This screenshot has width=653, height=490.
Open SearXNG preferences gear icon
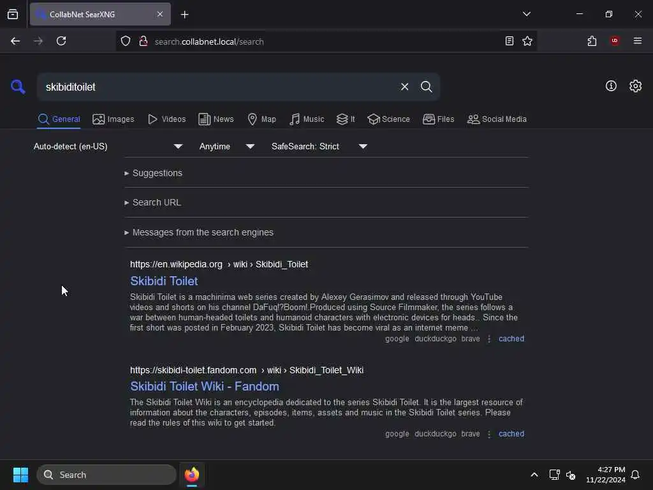click(x=635, y=86)
